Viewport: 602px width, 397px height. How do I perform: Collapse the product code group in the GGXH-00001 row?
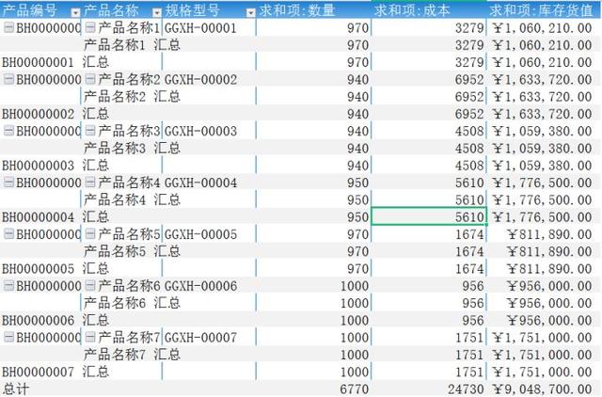(8, 27)
